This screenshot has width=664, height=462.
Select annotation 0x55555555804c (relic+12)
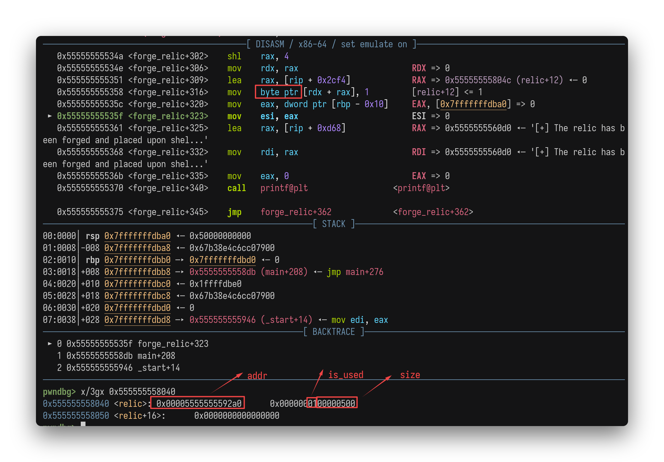[x=504, y=80]
